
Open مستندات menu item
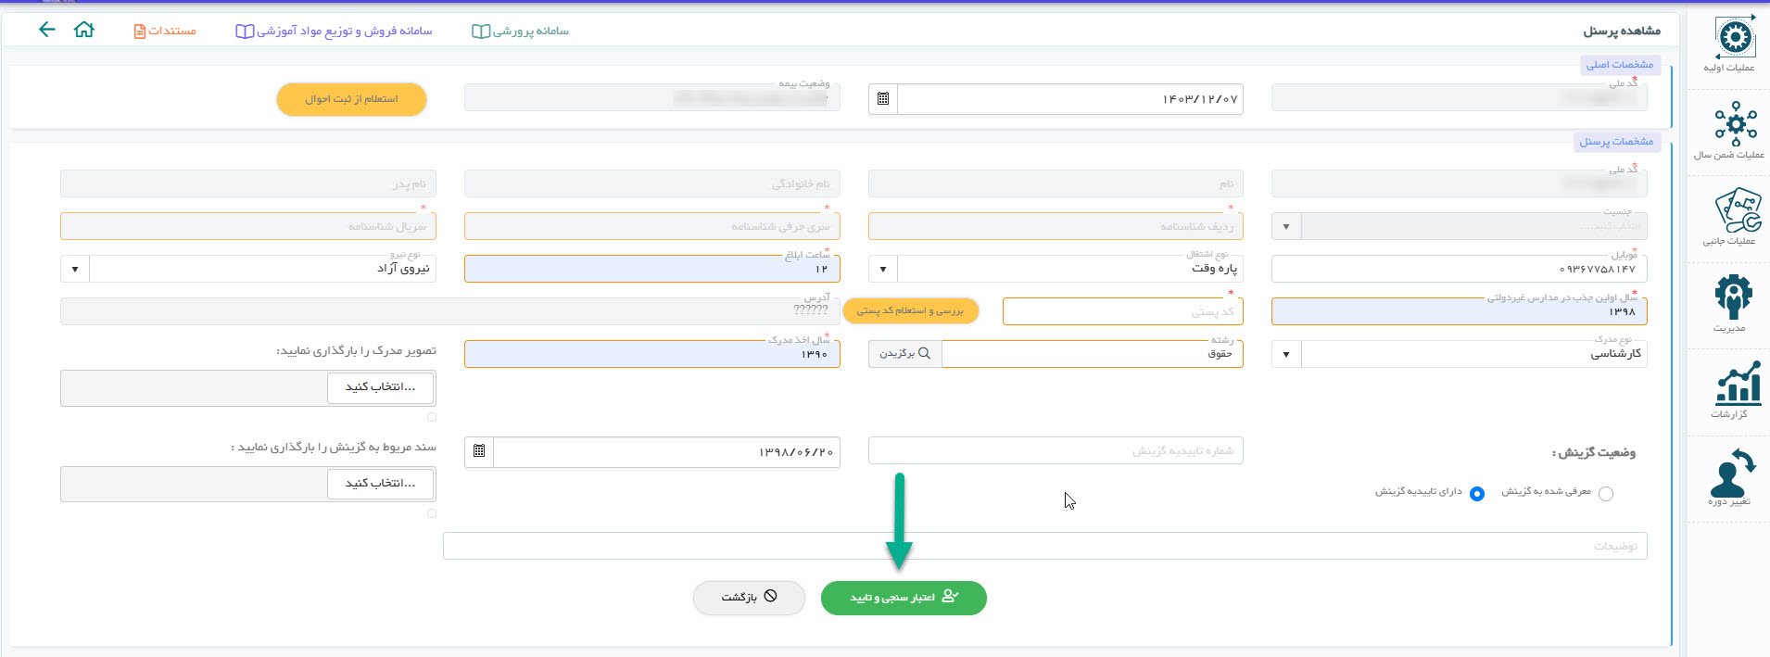[x=165, y=31]
